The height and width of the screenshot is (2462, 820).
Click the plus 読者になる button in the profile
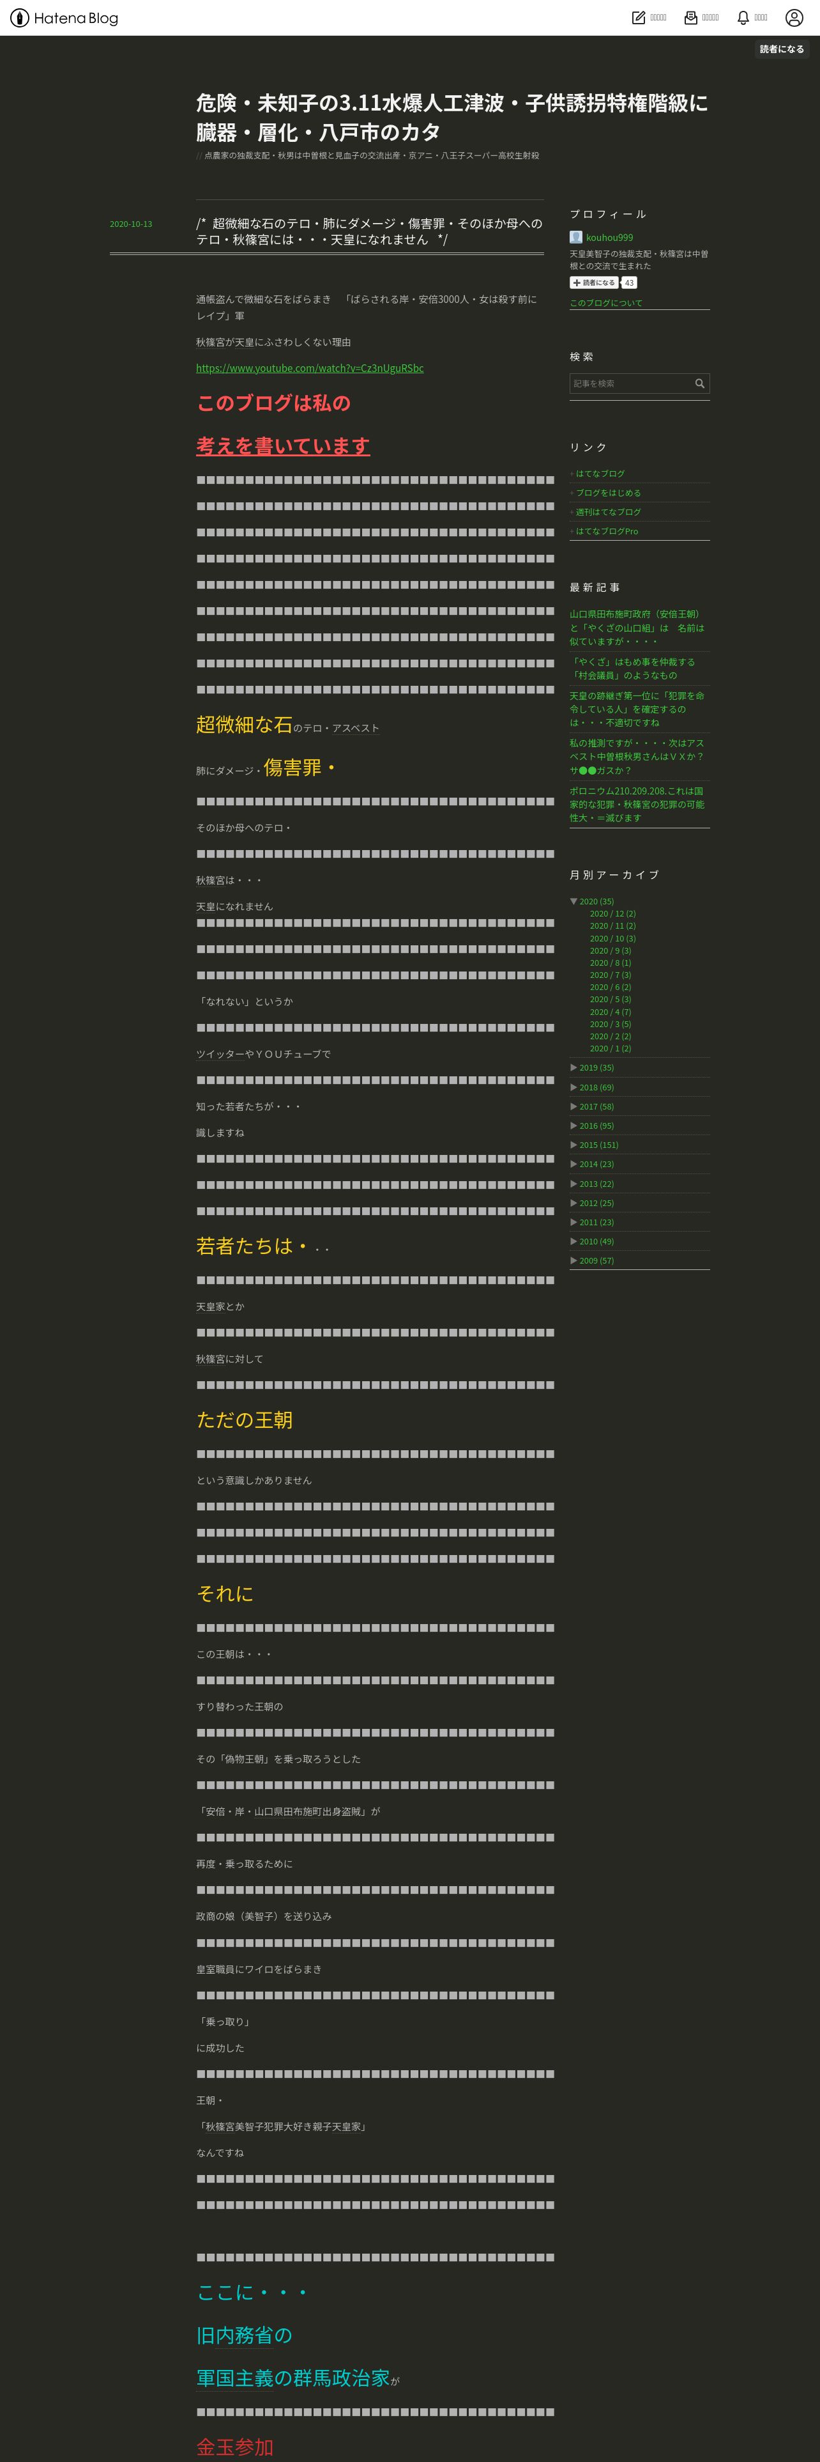(x=594, y=283)
